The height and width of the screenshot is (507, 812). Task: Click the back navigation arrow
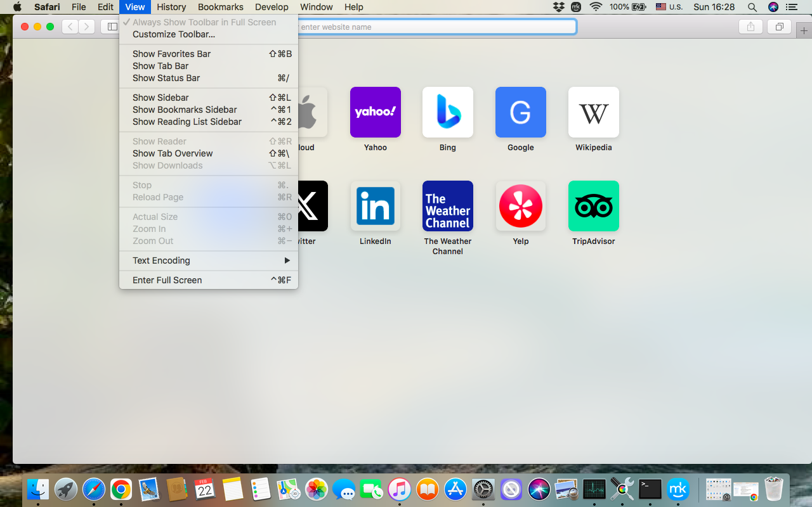point(70,27)
